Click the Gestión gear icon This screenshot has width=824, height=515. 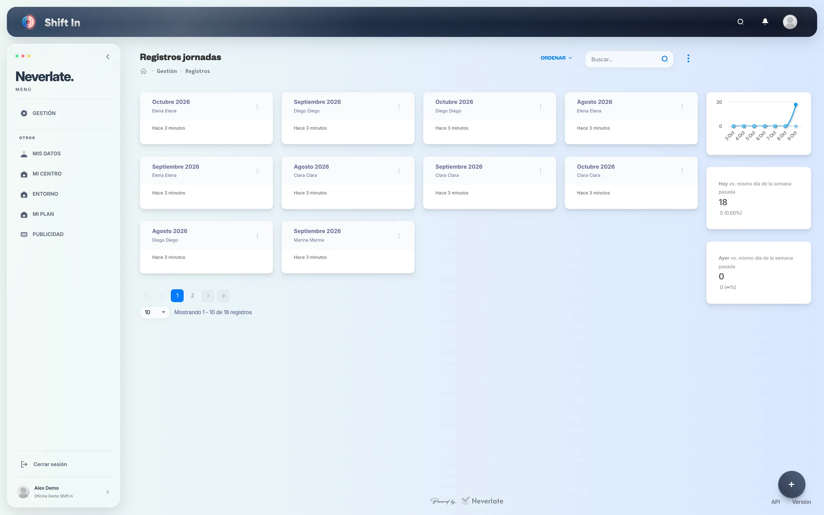pos(24,113)
